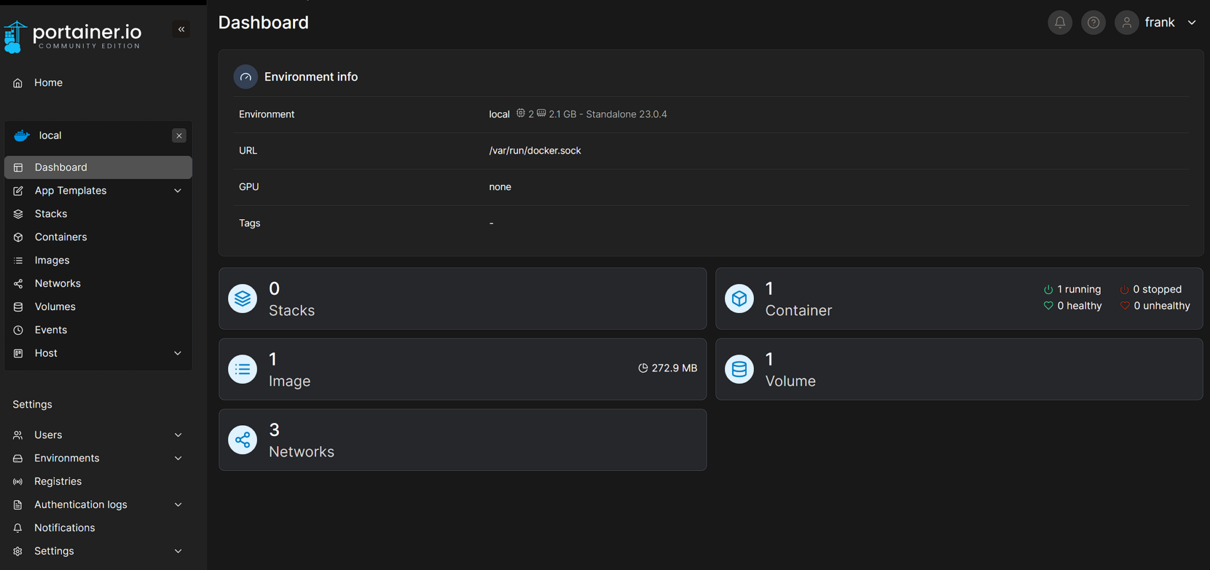
Task: Expand the App Templates menu
Action: pos(178,190)
